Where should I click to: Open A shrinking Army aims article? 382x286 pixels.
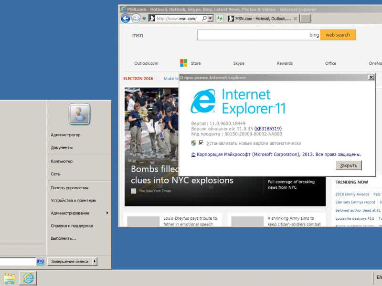[294, 221]
